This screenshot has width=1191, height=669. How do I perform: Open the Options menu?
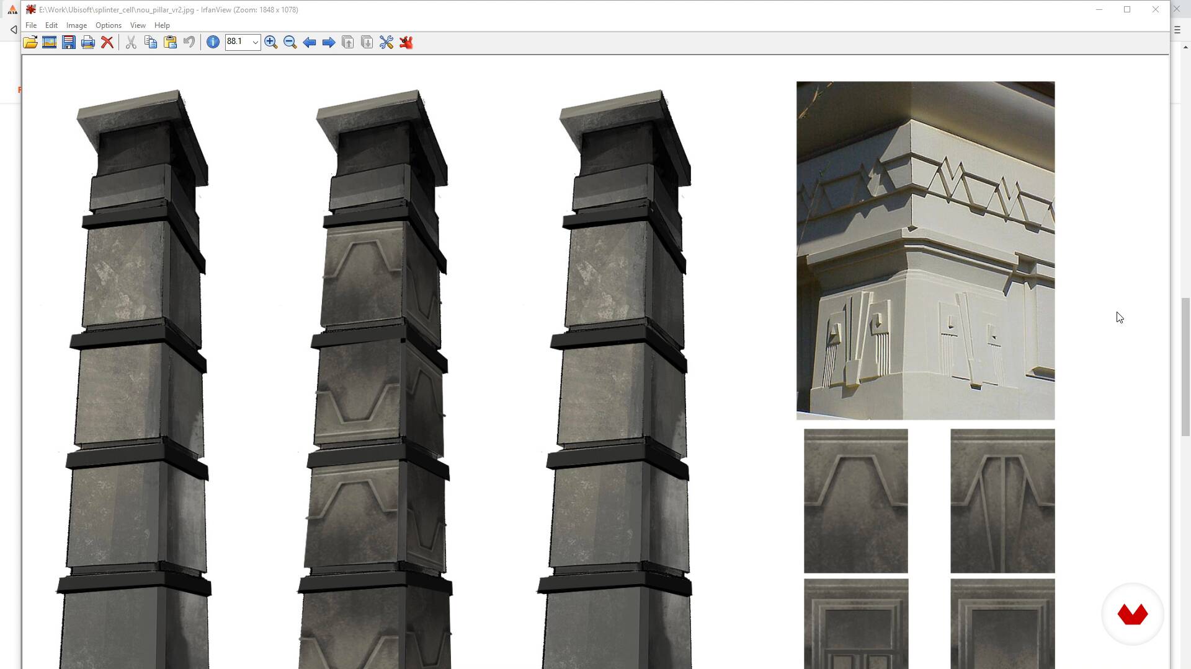(x=109, y=25)
